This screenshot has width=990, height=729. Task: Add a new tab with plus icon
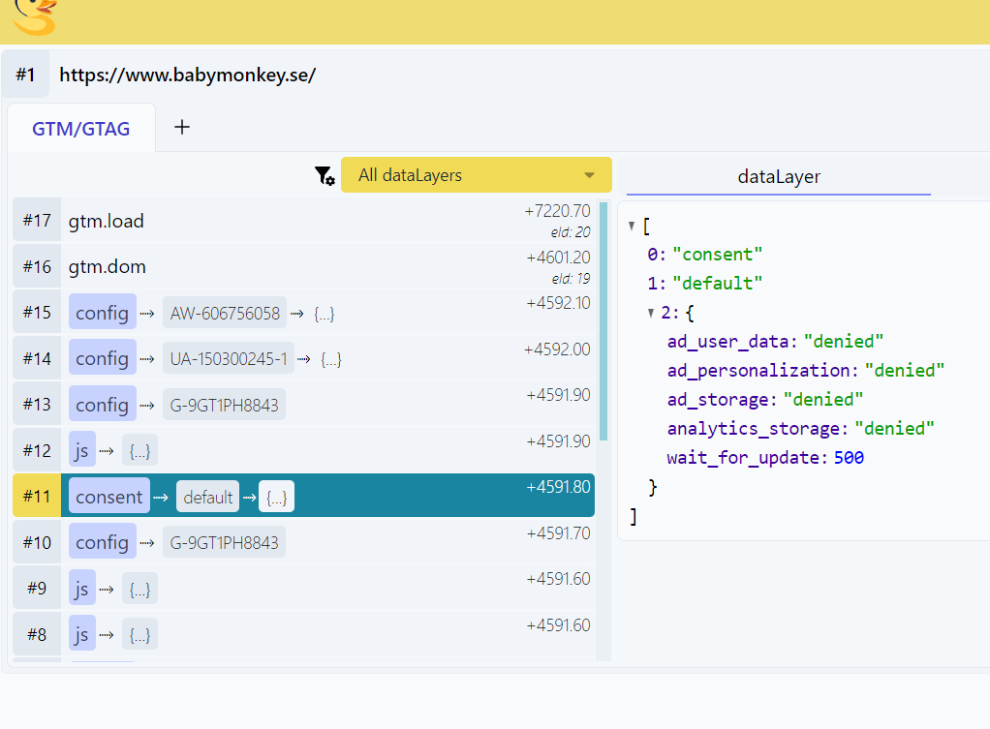[x=181, y=127]
